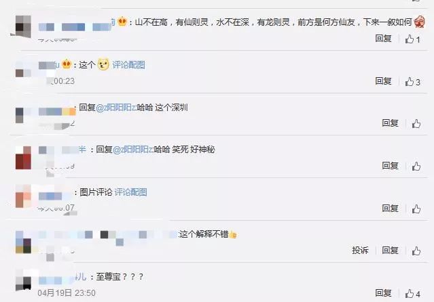Open avatar of 图片评论 commenter
This screenshot has height=302, width=434.
23,196
